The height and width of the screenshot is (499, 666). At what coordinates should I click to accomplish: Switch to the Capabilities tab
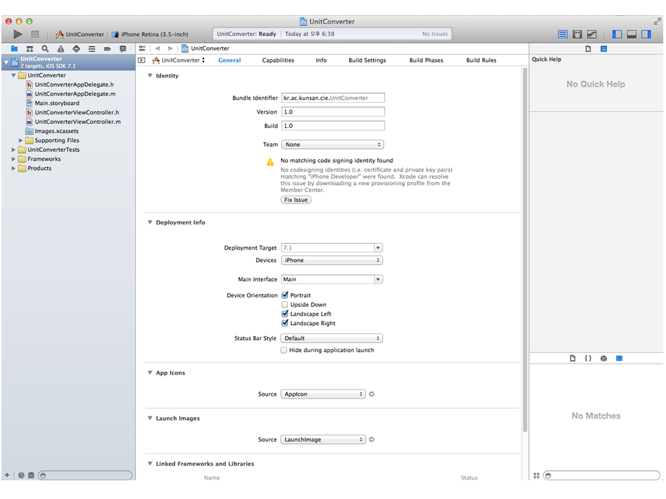(x=277, y=60)
